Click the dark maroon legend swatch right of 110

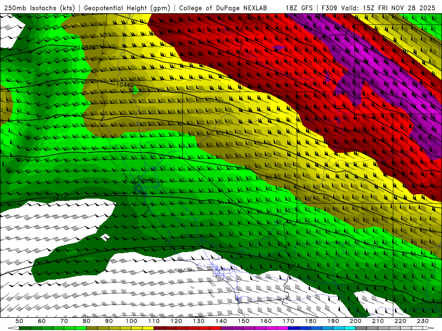click(159, 328)
